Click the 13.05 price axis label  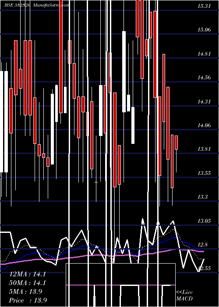pos(205,221)
